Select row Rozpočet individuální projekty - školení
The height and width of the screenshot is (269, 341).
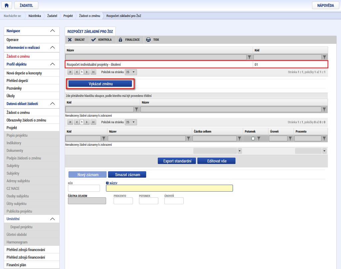196,64
